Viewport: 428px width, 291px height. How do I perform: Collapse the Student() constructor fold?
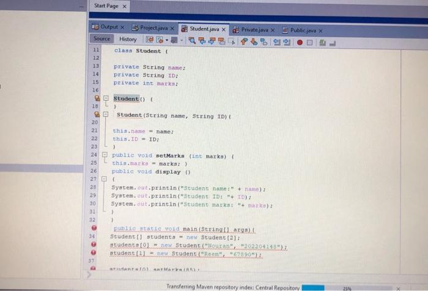click(x=106, y=98)
